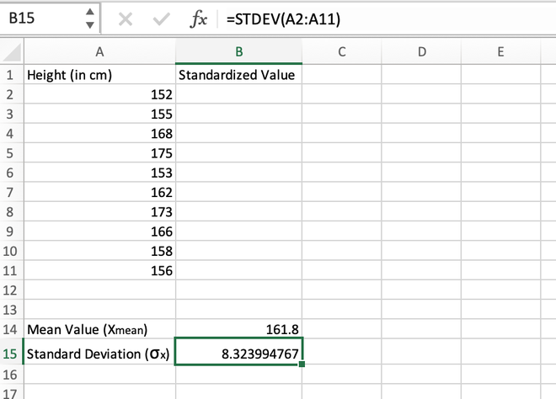The image size is (556, 399).
Task: Click the Select All triangle corner
Action: tap(12, 52)
